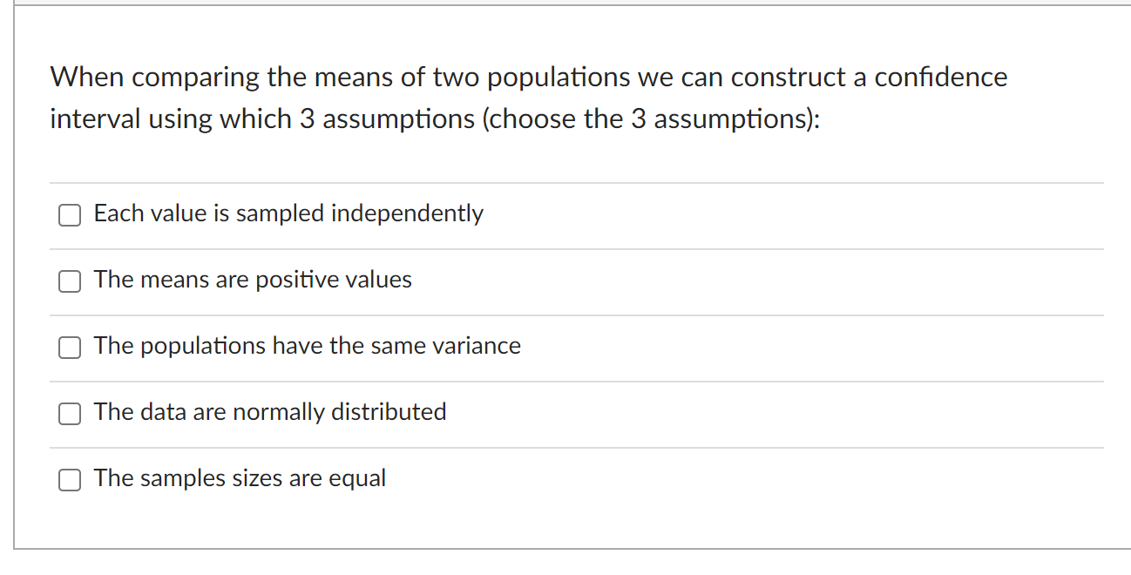1131x575 pixels.
Task: Click the question text about confidence intervals
Action: [527, 97]
